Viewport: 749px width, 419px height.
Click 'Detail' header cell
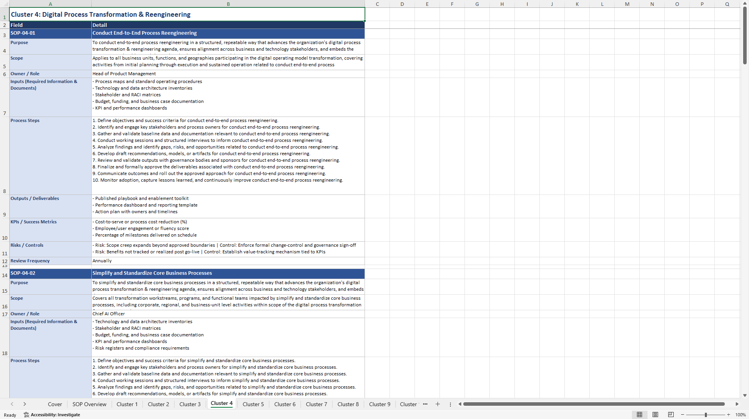click(x=228, y=25)
